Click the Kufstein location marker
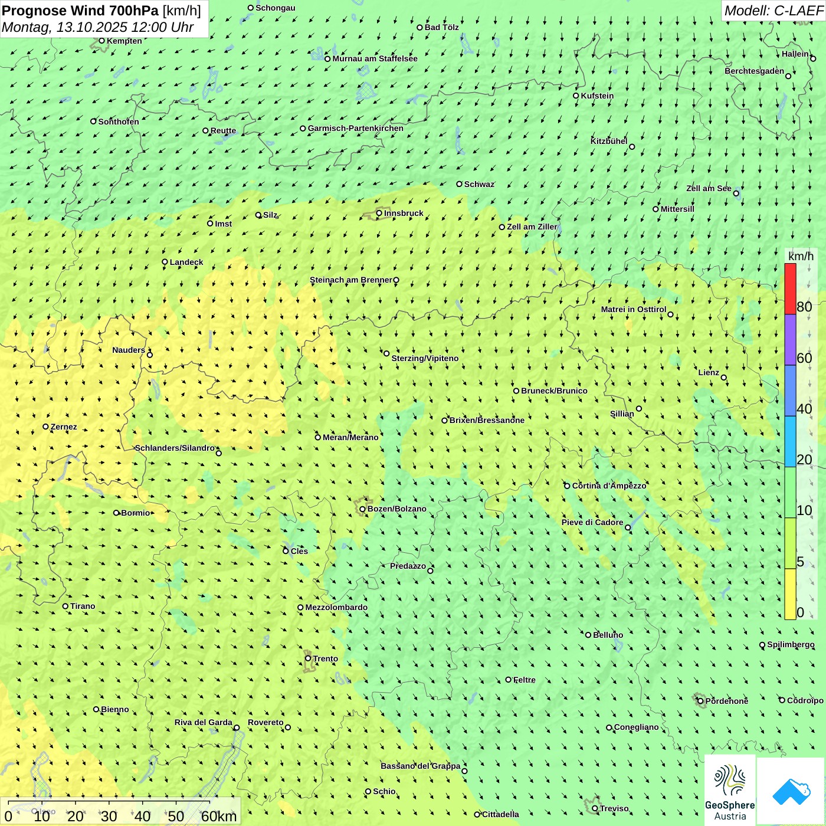 (x=576, y=96)
